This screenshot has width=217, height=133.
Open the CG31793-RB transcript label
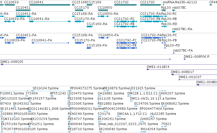coord(150,19)
